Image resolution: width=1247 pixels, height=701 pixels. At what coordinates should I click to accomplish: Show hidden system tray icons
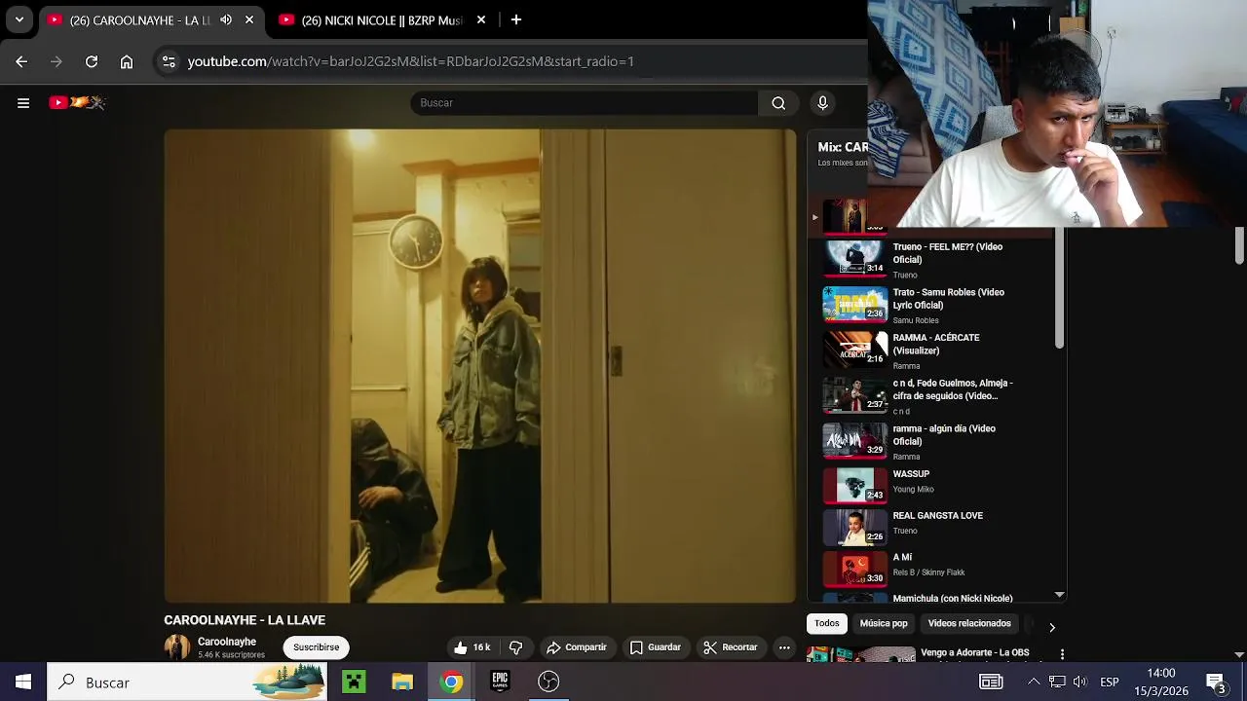[1034, 682]
